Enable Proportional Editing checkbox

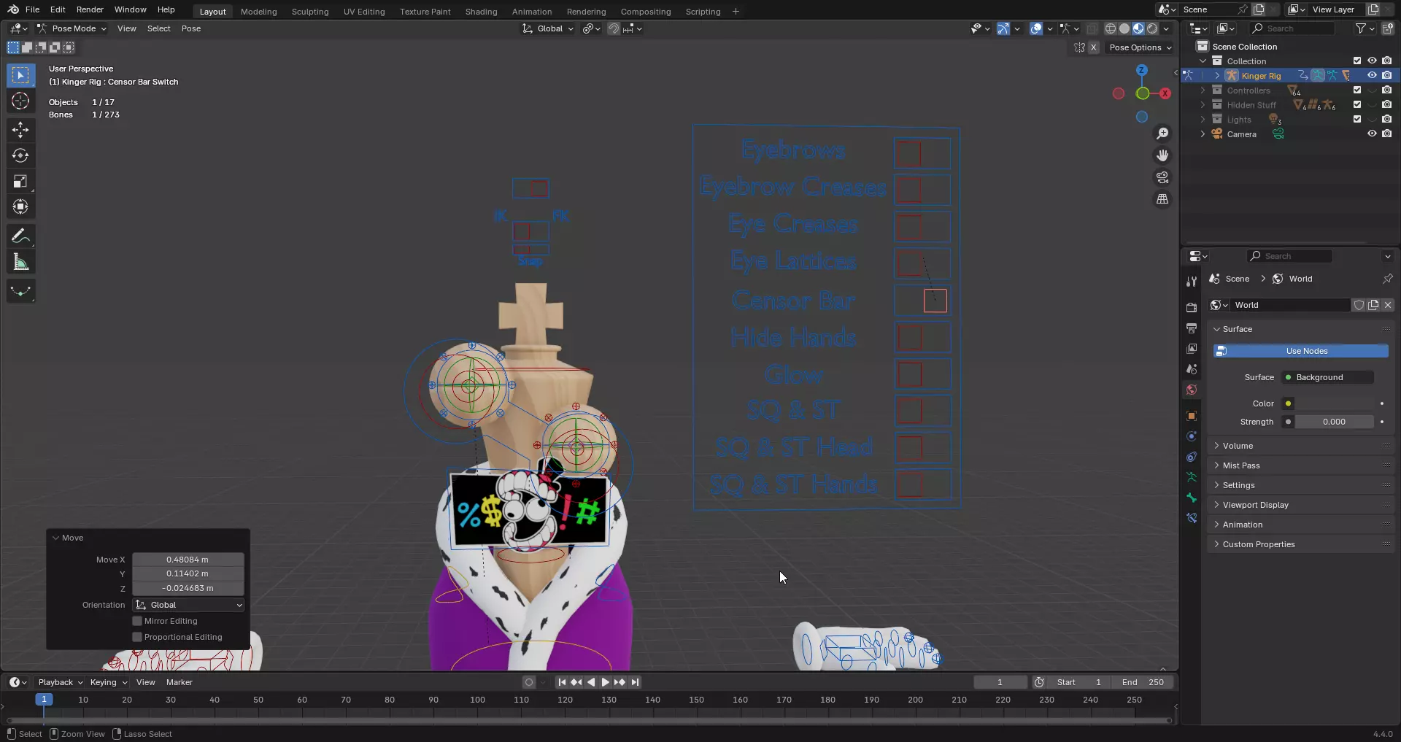click(137, 637)
